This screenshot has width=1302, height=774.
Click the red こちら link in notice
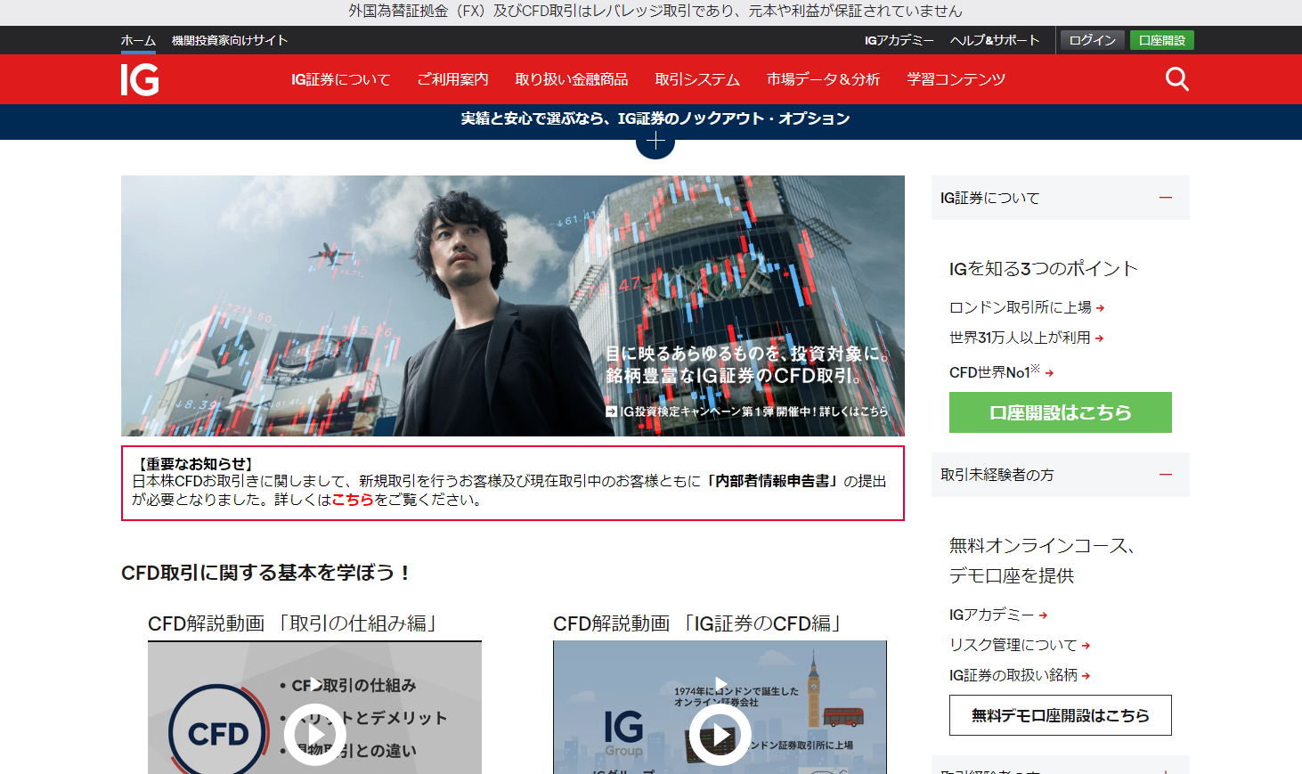click(x=352, y=500)
